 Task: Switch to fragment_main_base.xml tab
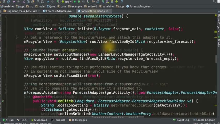pos(20,11)
